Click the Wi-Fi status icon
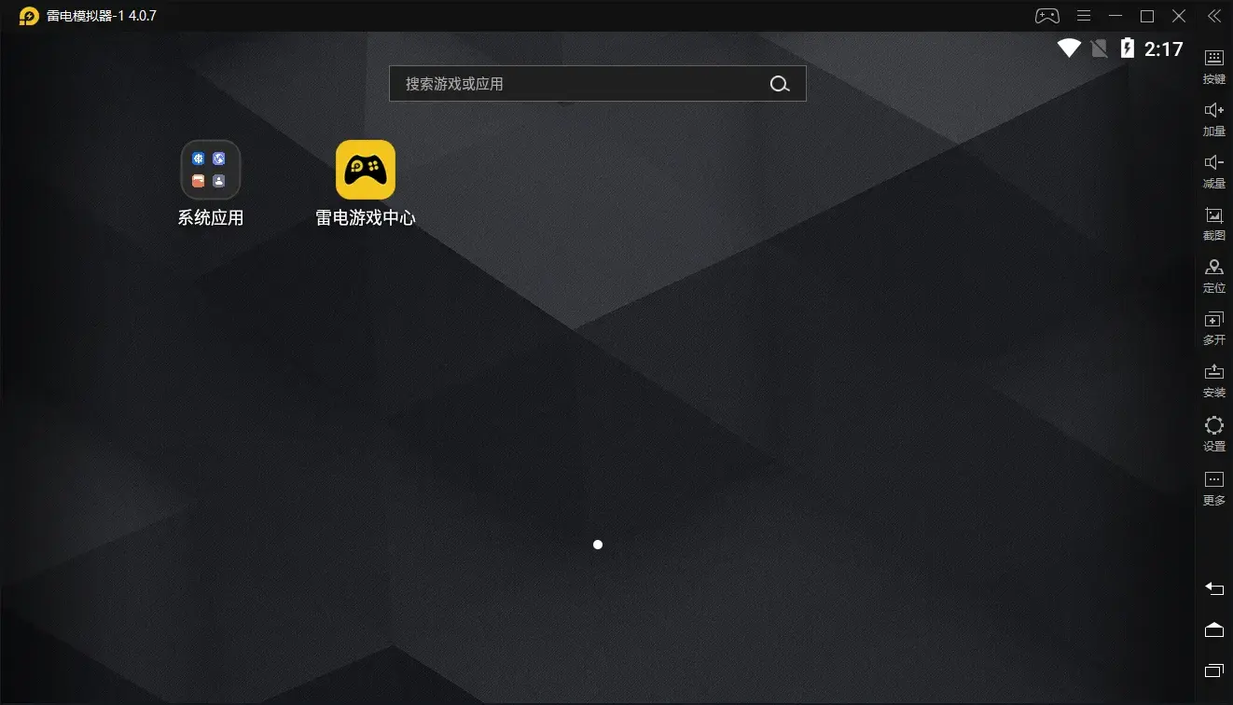 (x=1069, y=48)
